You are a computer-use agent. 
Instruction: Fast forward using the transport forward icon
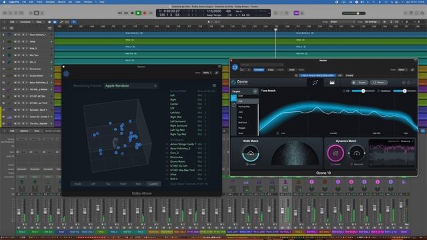[126, 13]
